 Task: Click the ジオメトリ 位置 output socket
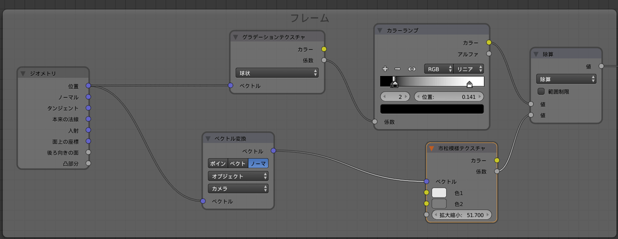[88, 86]
